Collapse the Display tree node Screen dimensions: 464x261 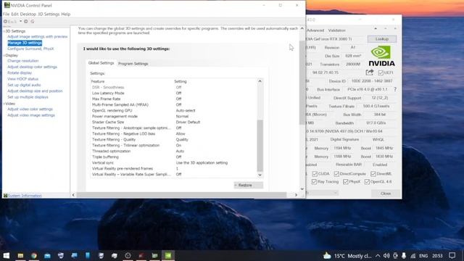coord(4,55)
